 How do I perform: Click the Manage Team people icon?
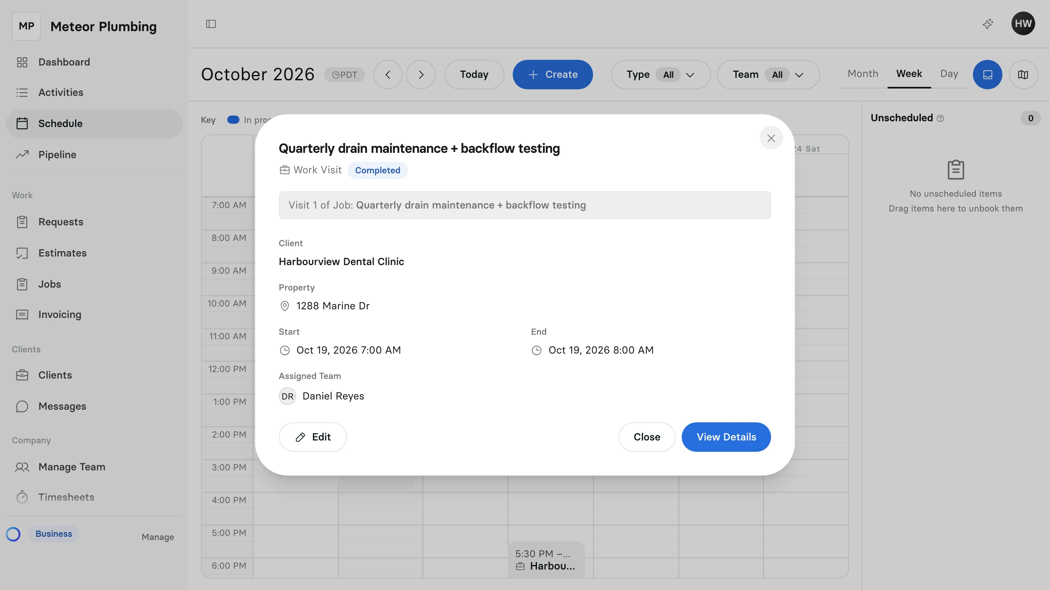tap(22, 467)
